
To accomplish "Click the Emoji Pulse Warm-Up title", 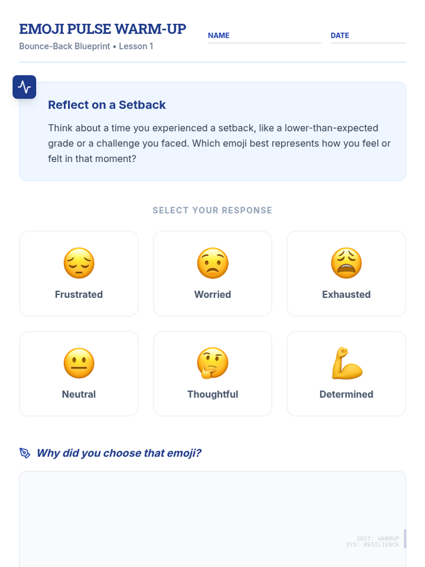I will (103, 29).
